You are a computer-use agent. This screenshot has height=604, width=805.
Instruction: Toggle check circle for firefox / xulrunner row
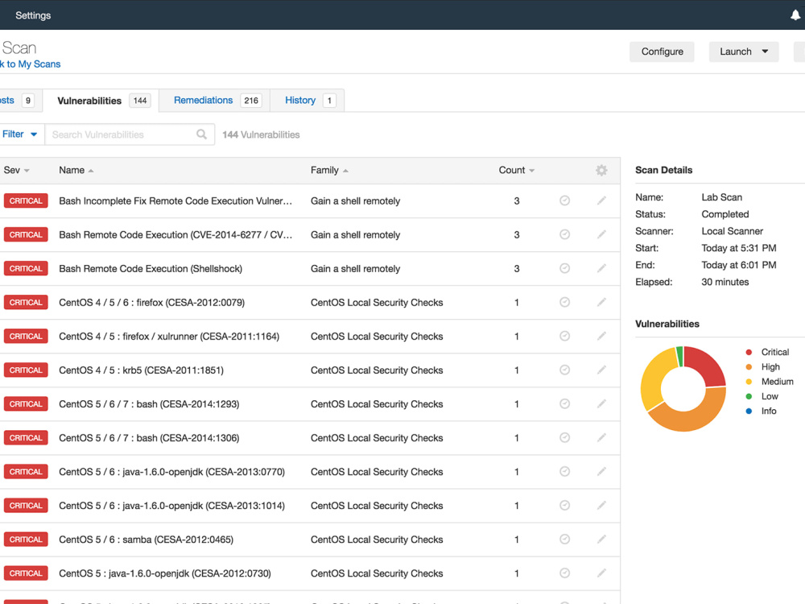click(x=565, y=336)
